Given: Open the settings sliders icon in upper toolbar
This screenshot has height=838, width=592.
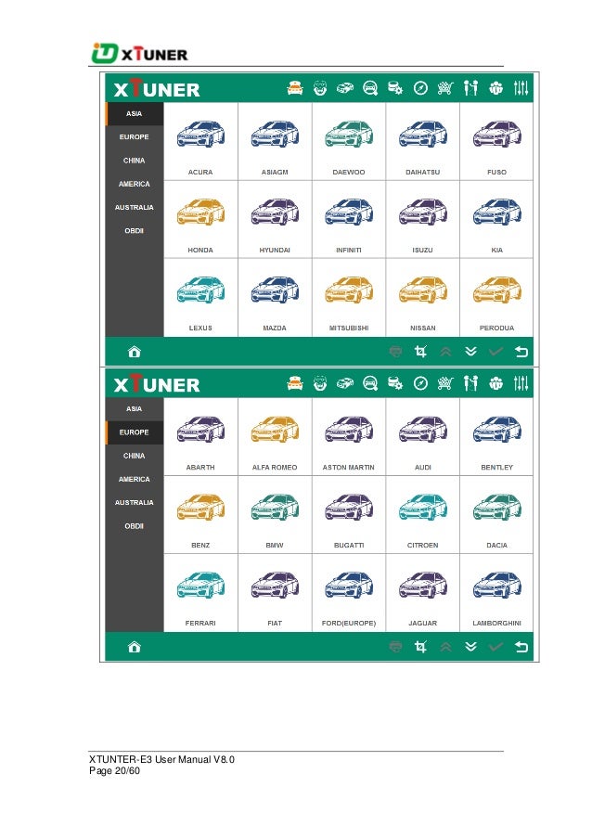Looking at the screenshot, I should [x=521, y=87].
